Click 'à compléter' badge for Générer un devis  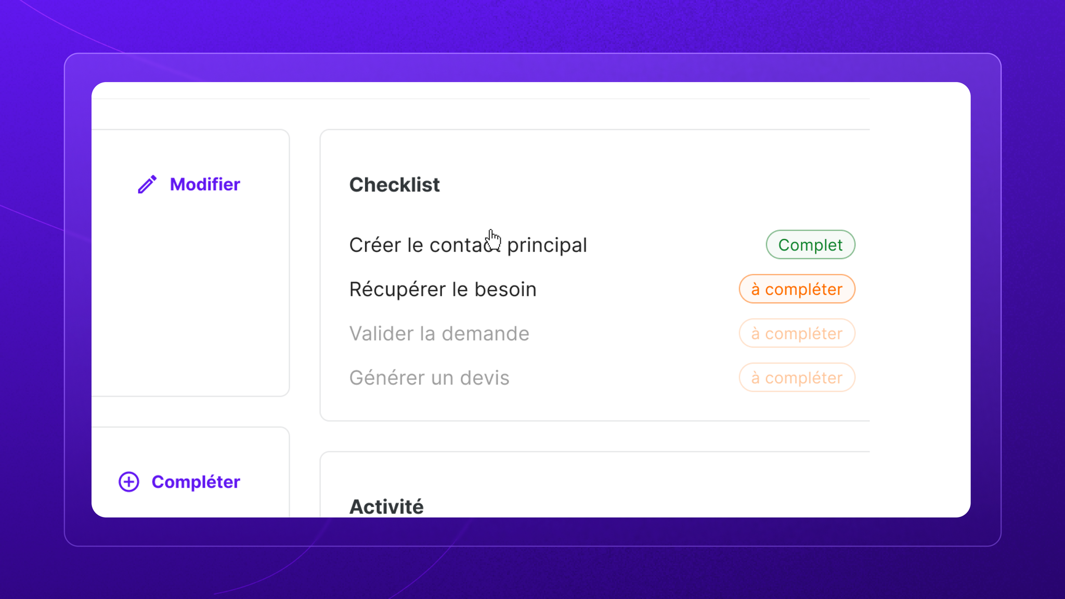tap(797, 377)
